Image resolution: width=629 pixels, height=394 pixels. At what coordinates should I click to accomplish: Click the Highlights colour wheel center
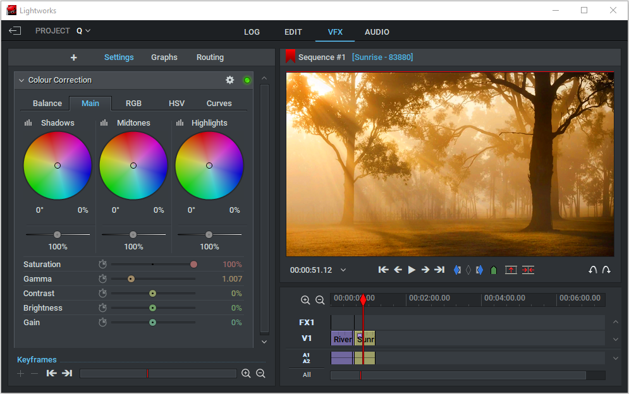(x=209, y=165)
